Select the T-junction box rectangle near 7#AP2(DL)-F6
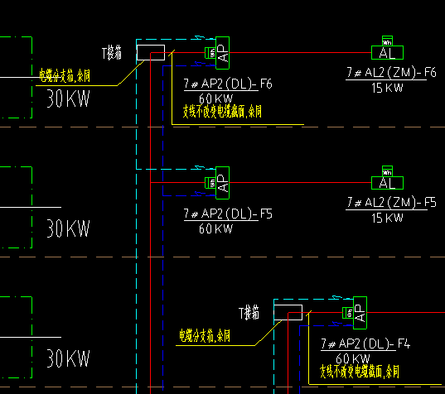Screen dimensions: 445x394 click(x=151, y=52)
